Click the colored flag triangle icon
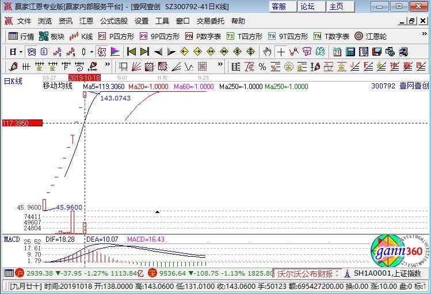 (115, 52)
